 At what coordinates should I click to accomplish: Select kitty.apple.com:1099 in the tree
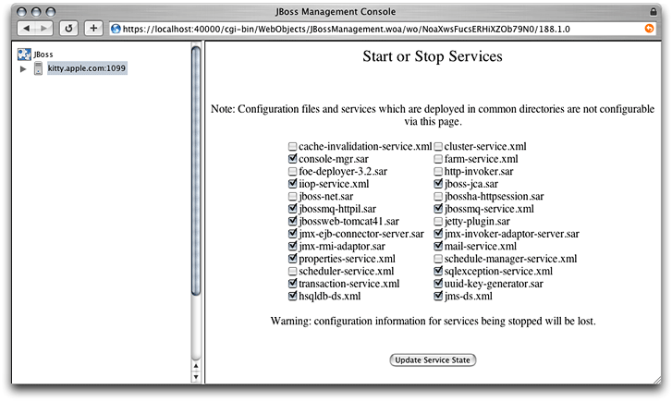pyautogui.click(x=87, y=68)
